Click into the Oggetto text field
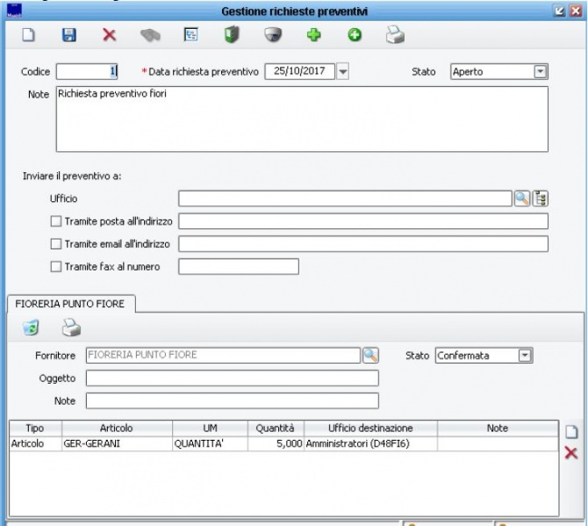This screenshot has width=588, height=526. (x=232, y=378)
